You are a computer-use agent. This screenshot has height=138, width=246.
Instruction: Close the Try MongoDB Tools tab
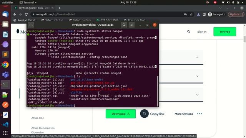[53, 8]
